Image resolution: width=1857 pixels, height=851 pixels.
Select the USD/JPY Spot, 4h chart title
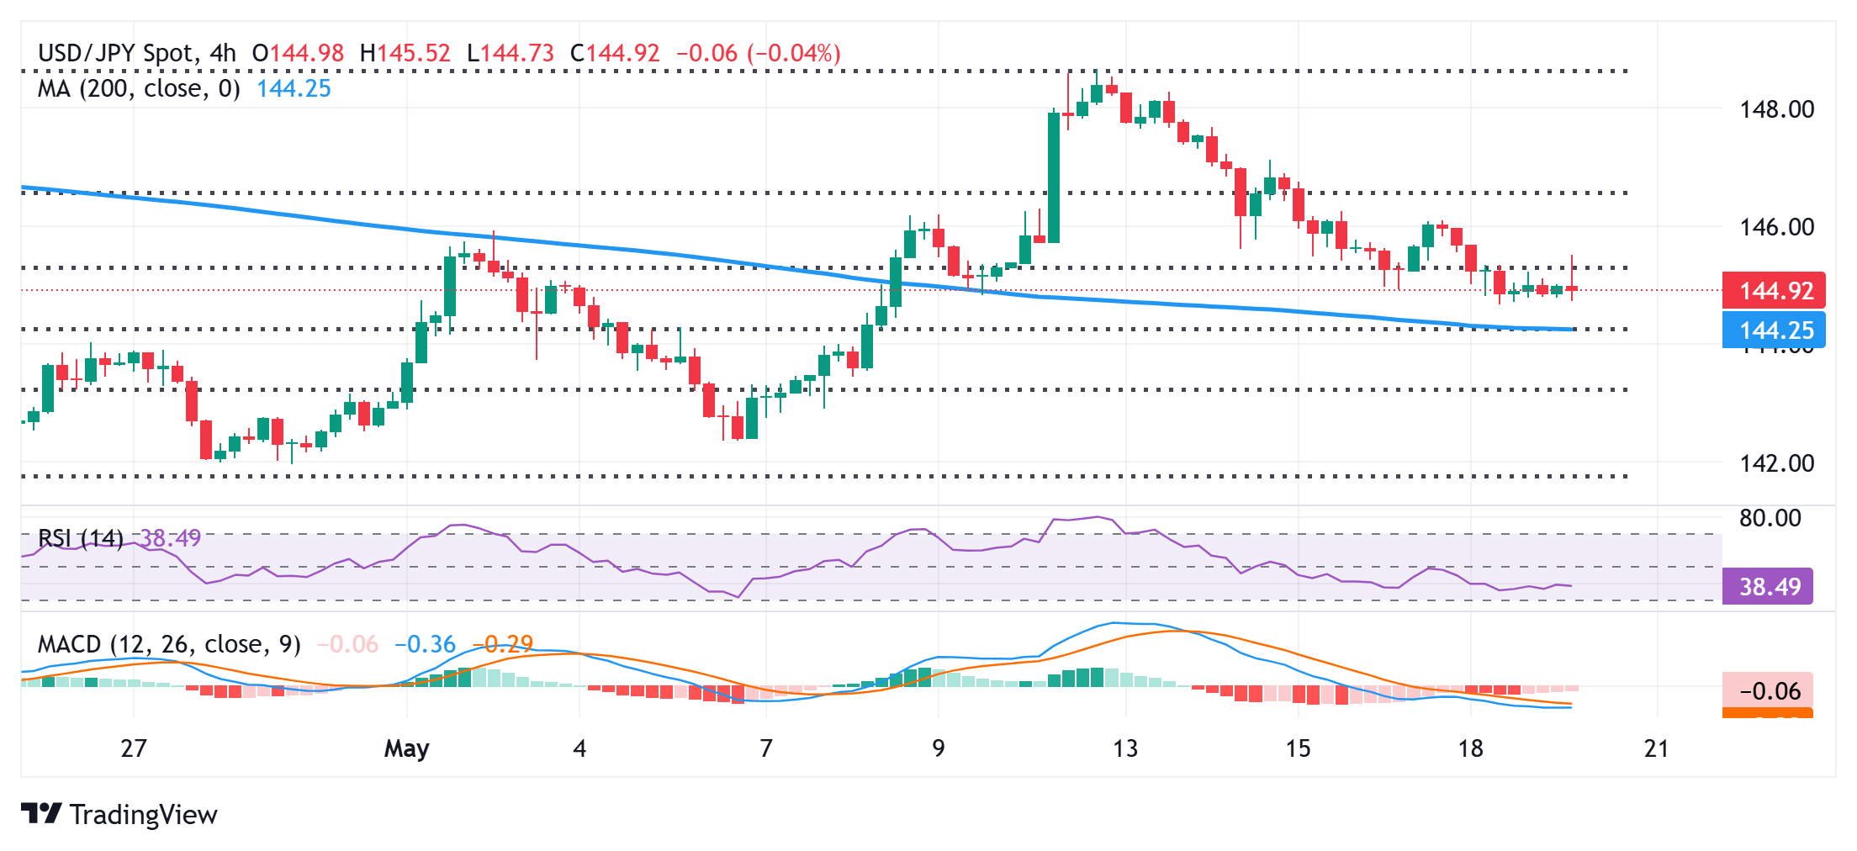[137, 53]
